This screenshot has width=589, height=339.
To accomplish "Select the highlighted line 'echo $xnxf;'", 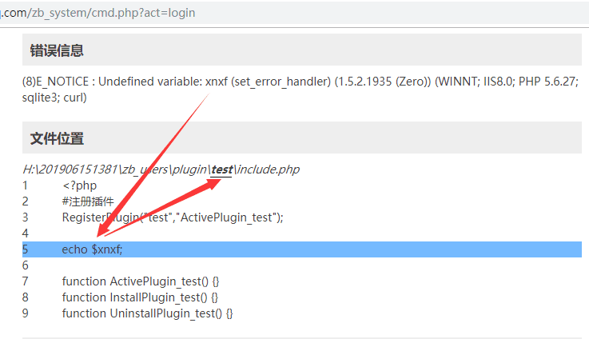I will point(302,249).
